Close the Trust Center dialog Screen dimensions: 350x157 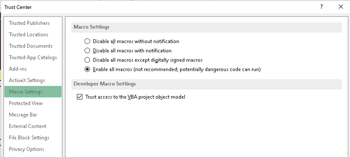341,7
